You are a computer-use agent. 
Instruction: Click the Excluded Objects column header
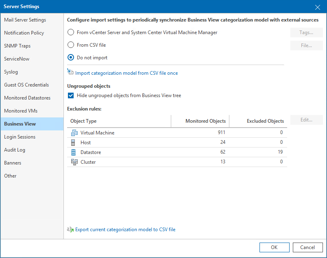click(266, 121)
